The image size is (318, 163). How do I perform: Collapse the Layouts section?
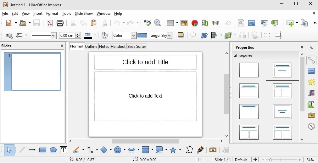(x=235, y=56)
